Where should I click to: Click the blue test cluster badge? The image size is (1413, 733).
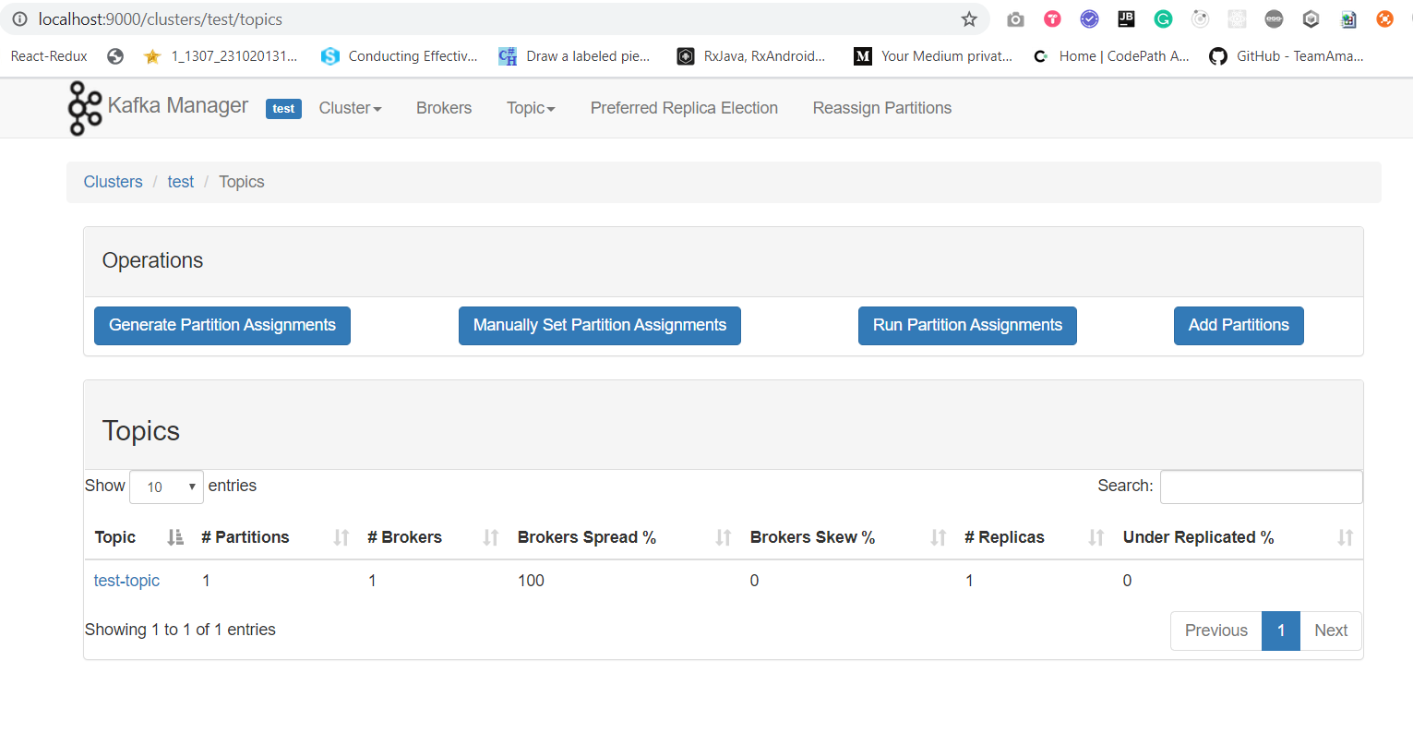(x=283, y=109)
